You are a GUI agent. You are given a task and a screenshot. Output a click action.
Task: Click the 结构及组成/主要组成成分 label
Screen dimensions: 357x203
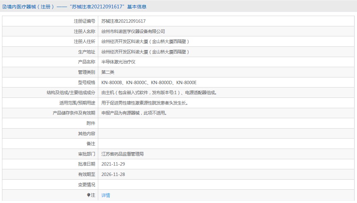click(71, 92)
